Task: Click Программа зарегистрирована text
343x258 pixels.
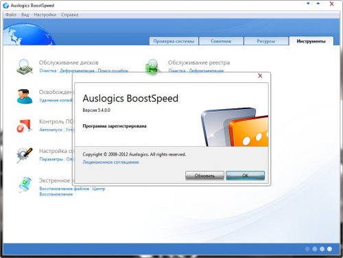Action: coord(115,126)
